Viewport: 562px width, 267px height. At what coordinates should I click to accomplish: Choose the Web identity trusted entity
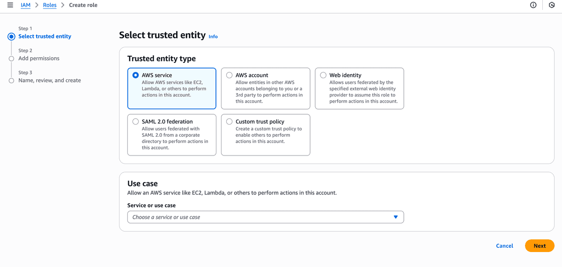[x=323, y=75]
